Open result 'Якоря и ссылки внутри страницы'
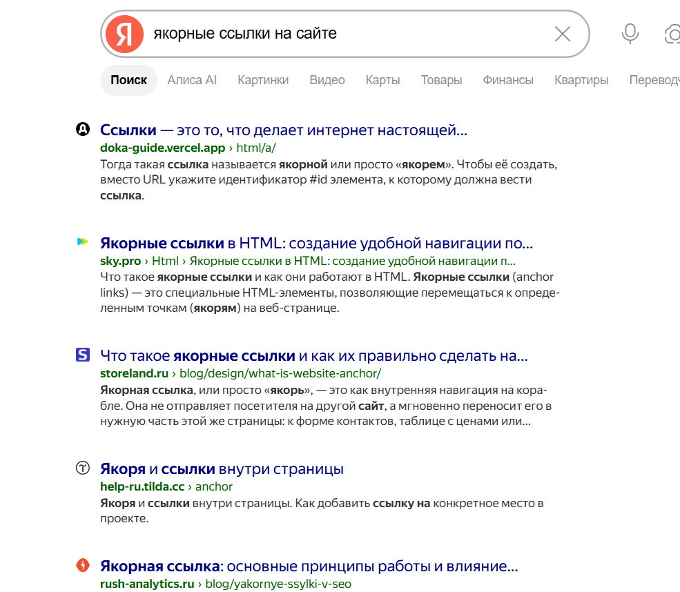Screen dimensions: 680x592 pos(222,469)
